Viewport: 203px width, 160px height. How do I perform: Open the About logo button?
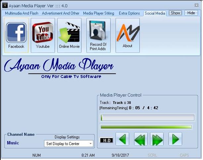(x=127, y=35)
